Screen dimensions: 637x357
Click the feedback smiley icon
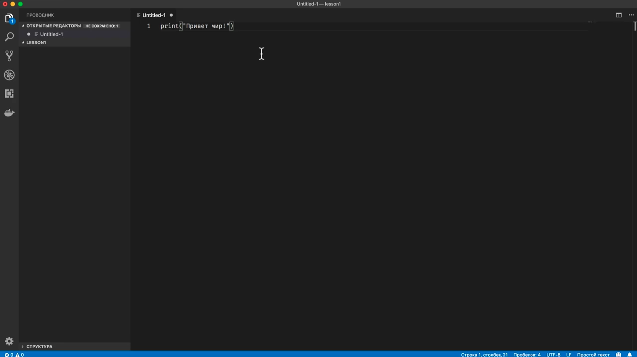pos(619,355)
